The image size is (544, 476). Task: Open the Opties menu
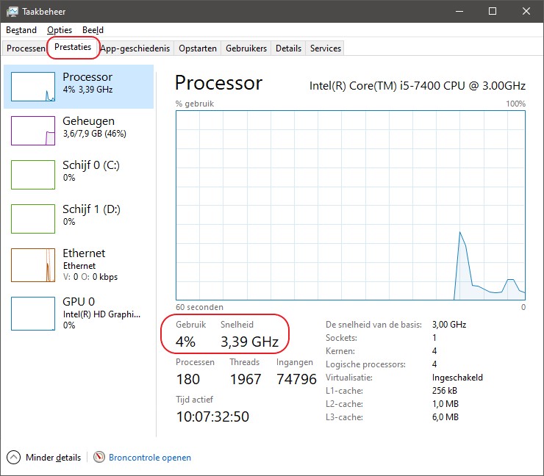(x=60, y=30)
